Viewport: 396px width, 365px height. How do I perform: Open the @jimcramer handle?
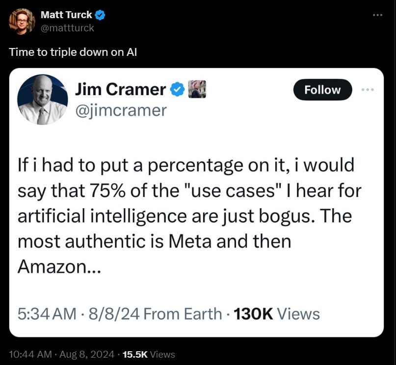click(x=121, y=110)
